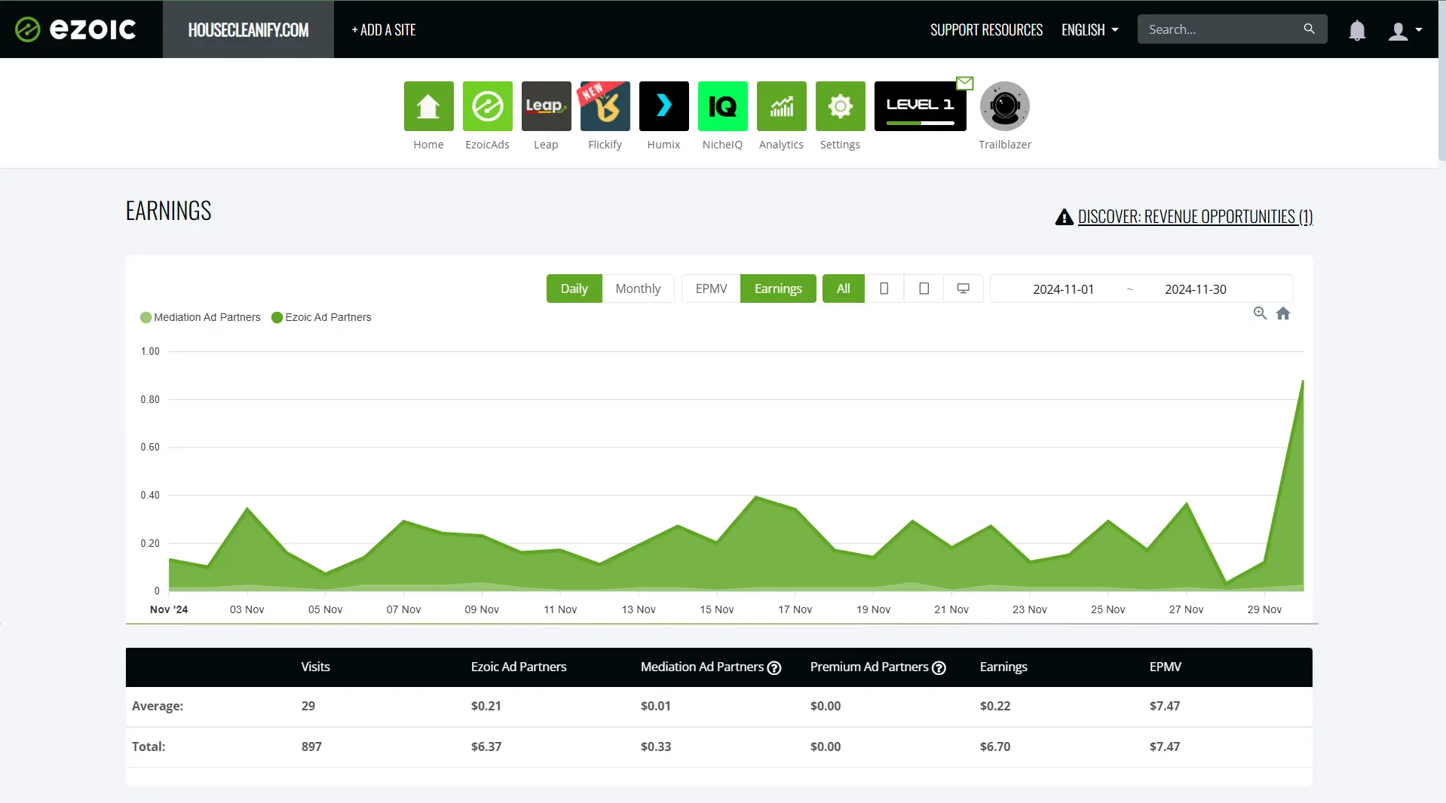The image size is (1446, 803).
Task: Open the Humix icon
Action: (x=663, y=106)
